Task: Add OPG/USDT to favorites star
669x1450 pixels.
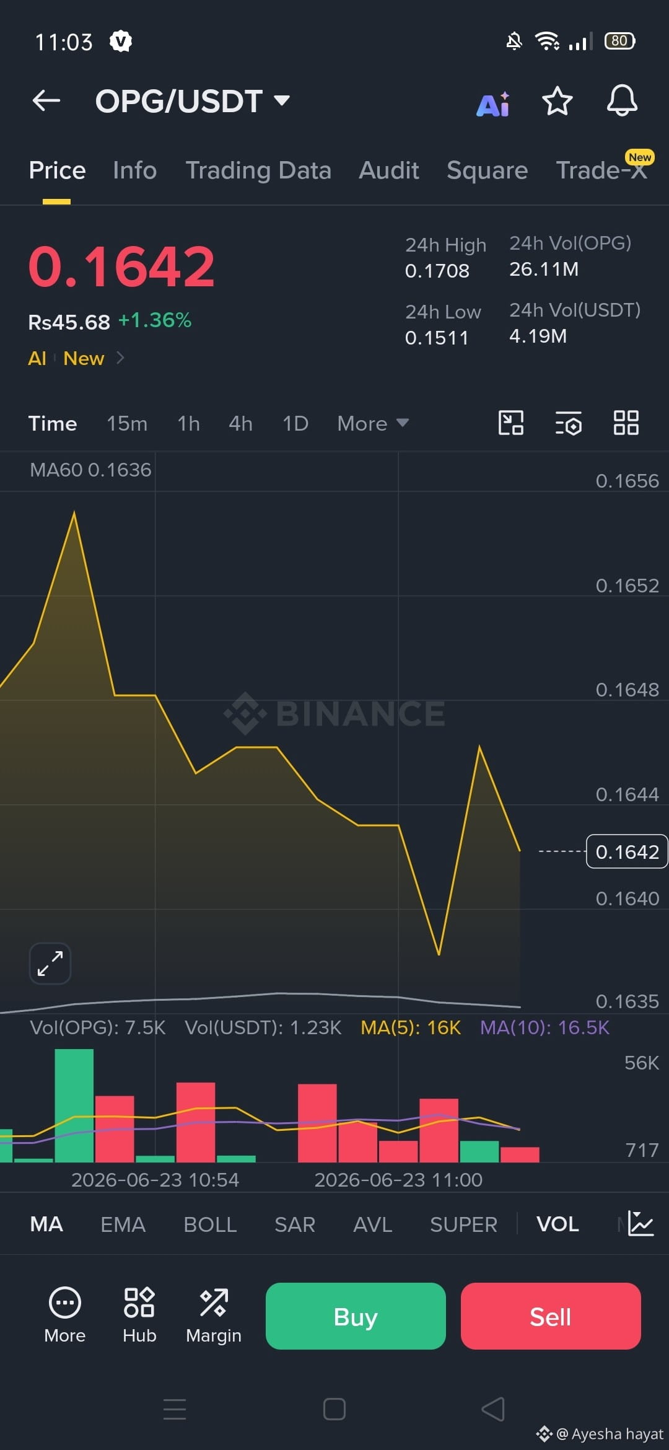Action: pos(557,101)
